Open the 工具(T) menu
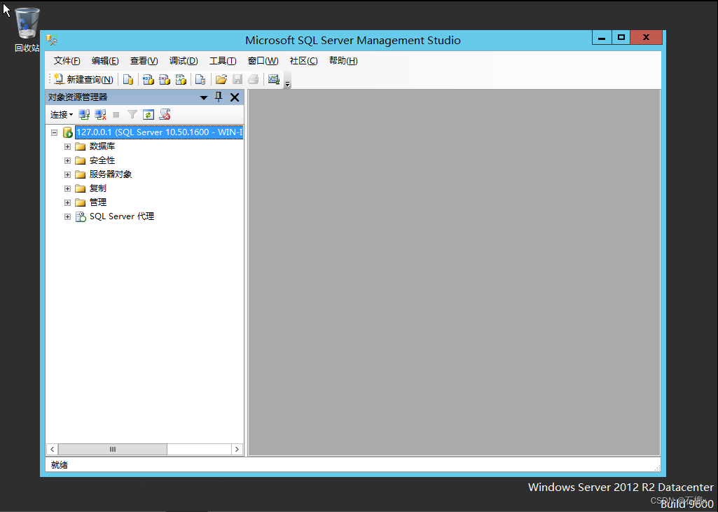The image size is (718, 512). click(223, 60)
